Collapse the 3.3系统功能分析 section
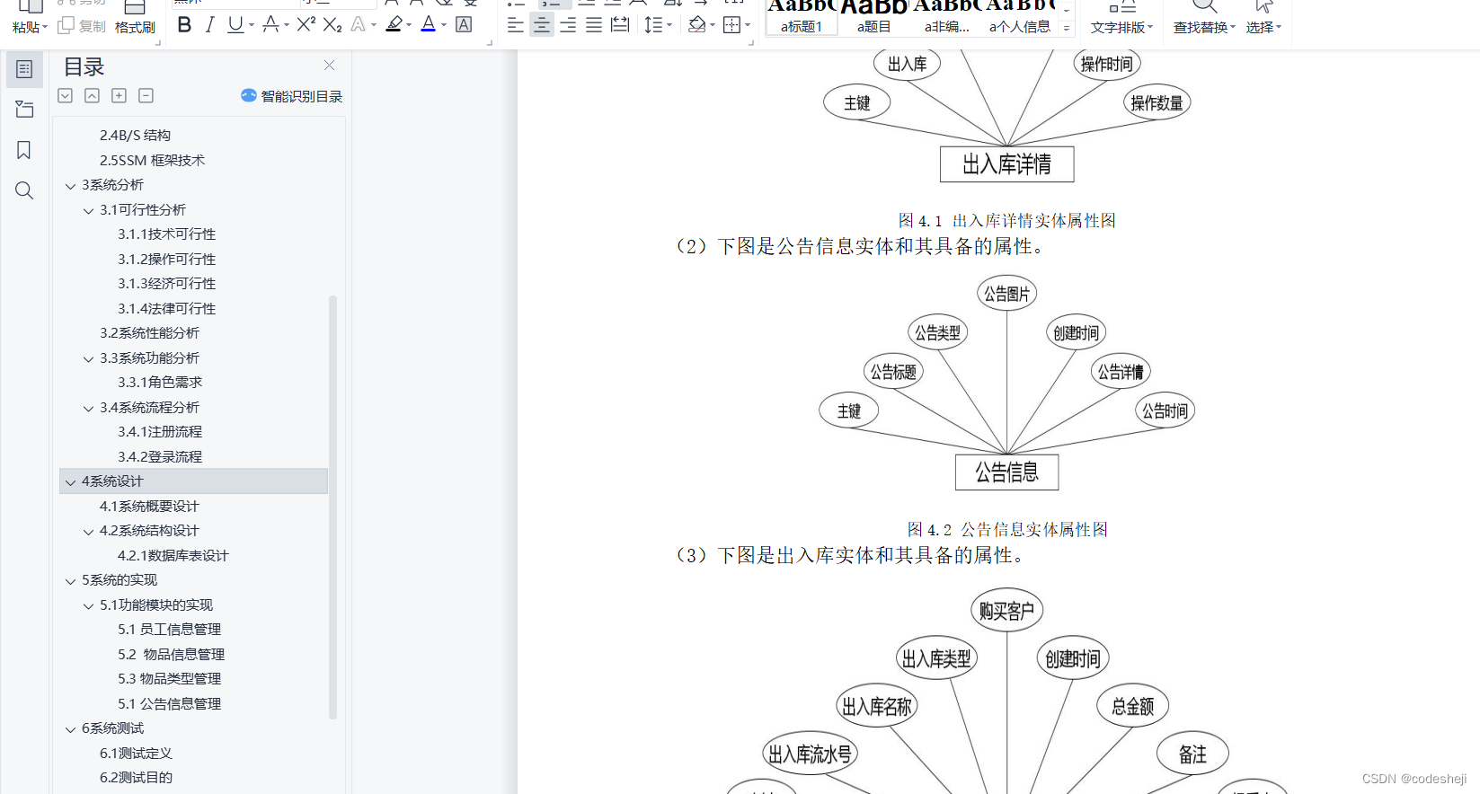Screen dimensions: 1480x794 (88, 359)
